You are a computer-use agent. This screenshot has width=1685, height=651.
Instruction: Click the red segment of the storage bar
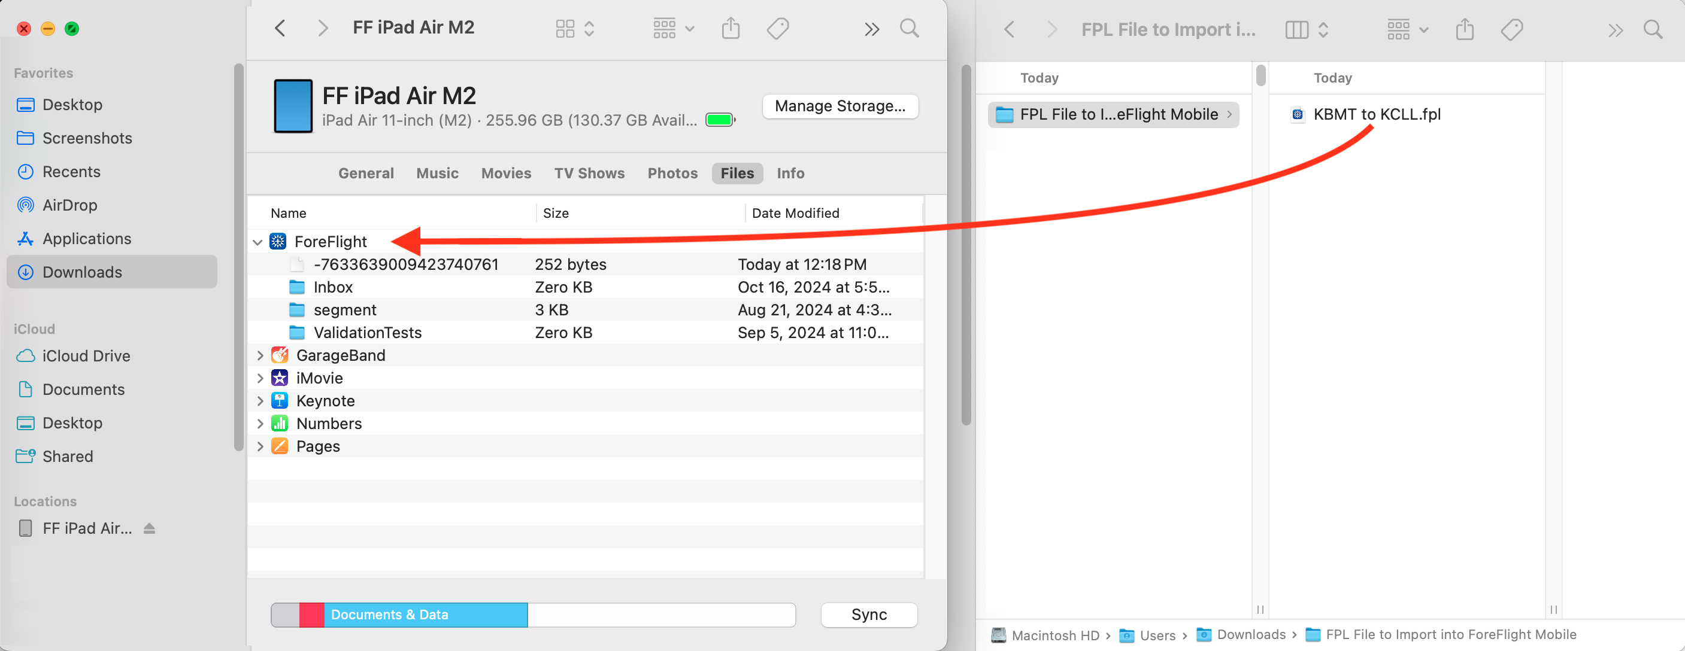(311, 615)
